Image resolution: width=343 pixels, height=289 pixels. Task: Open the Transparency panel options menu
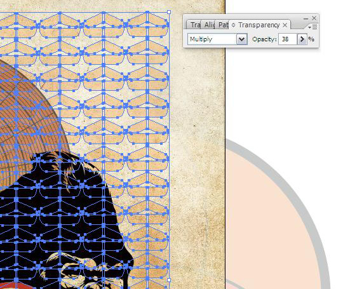coord(313,27)
